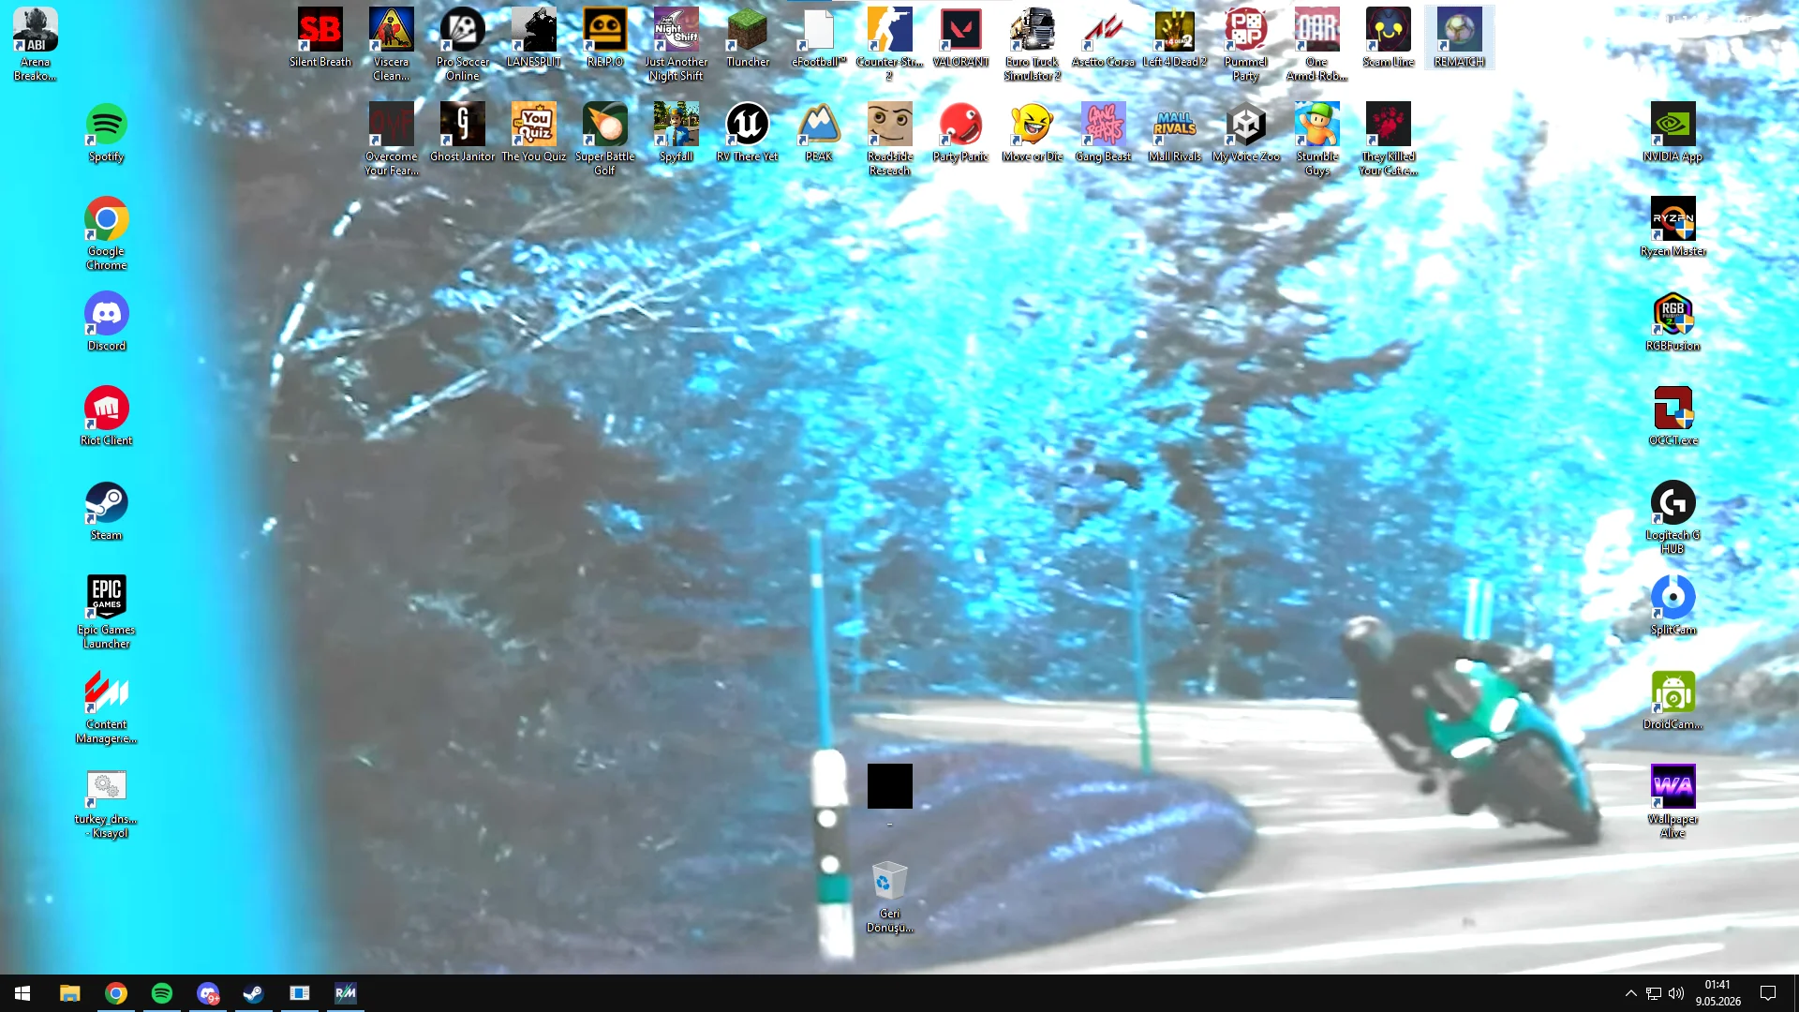This screenshot has width=1799, height=1012.
Task: Select the Pummel Party icon
Action: click(1246, 44)
